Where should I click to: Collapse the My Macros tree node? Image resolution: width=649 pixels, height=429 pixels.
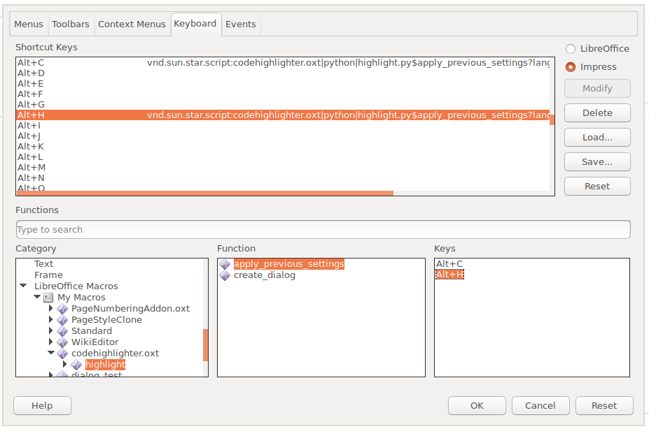(37, 298)
